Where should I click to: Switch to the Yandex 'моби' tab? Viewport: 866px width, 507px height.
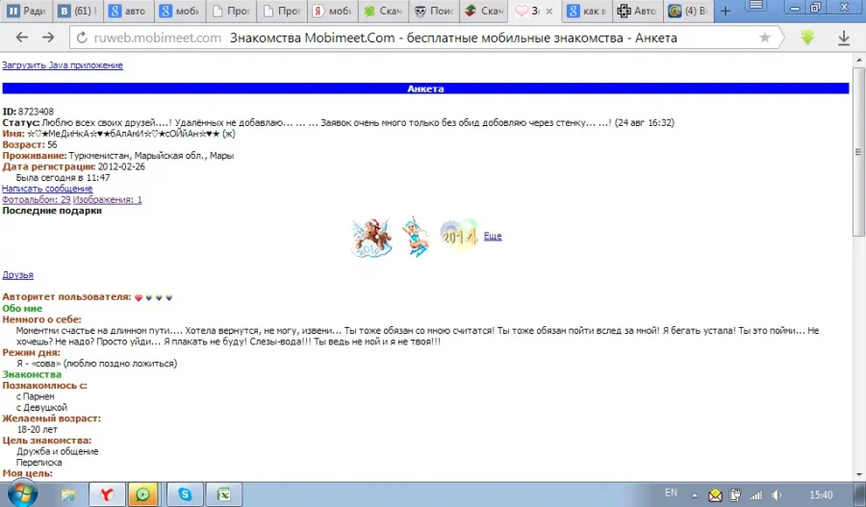pos(332,11)
